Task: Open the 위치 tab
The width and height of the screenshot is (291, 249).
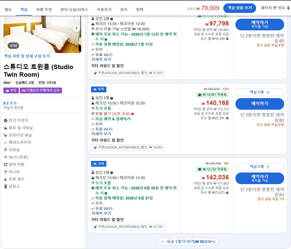Action: tap(124, 9)
